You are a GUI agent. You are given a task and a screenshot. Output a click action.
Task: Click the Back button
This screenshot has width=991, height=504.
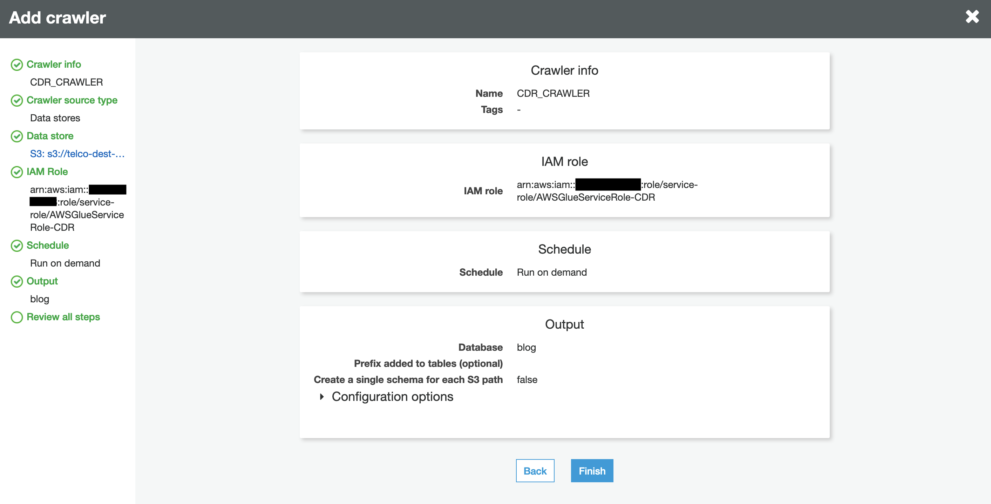click(535, 470)
